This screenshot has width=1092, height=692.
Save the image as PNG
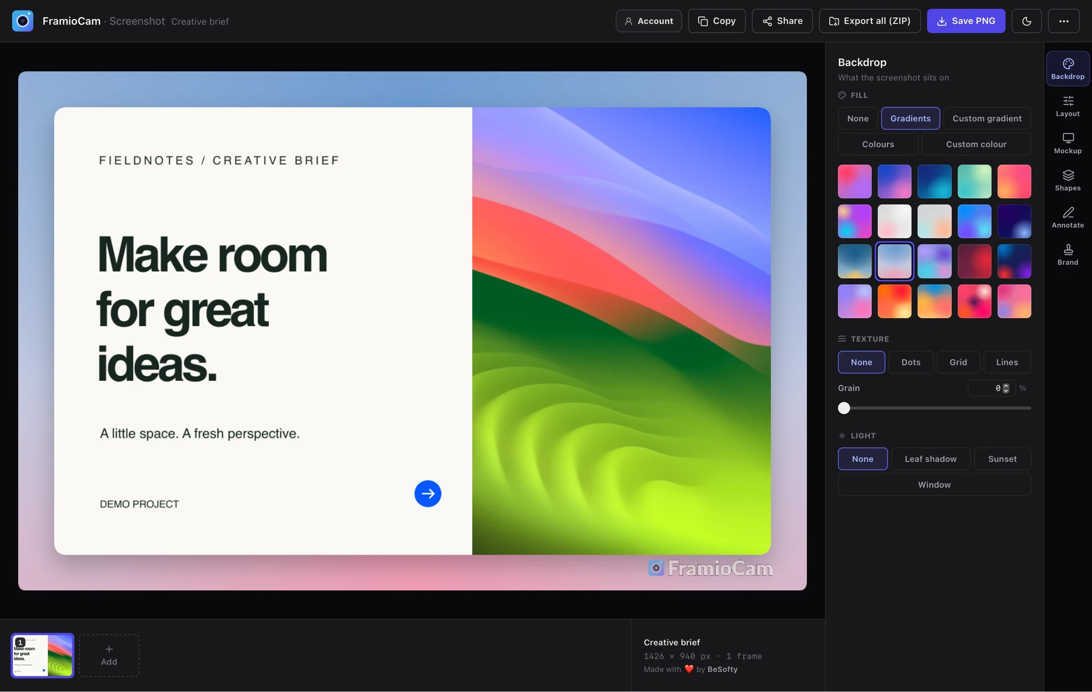pos(966,21)
